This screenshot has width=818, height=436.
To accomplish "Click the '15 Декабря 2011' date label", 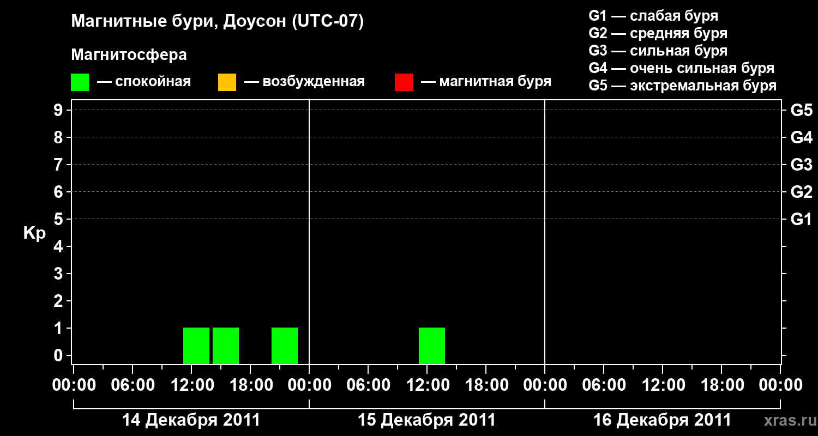I will tap(426, 420).
